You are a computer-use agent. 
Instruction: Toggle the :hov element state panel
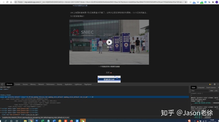211,91
